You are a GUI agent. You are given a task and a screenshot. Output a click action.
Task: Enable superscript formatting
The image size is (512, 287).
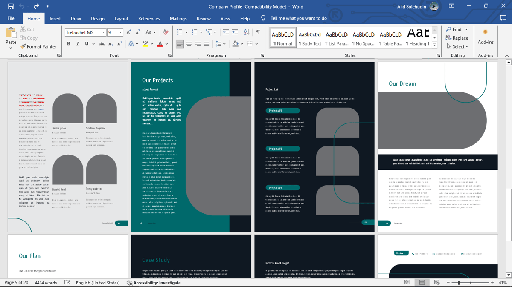pyautogui.click(x=119, y=44)
